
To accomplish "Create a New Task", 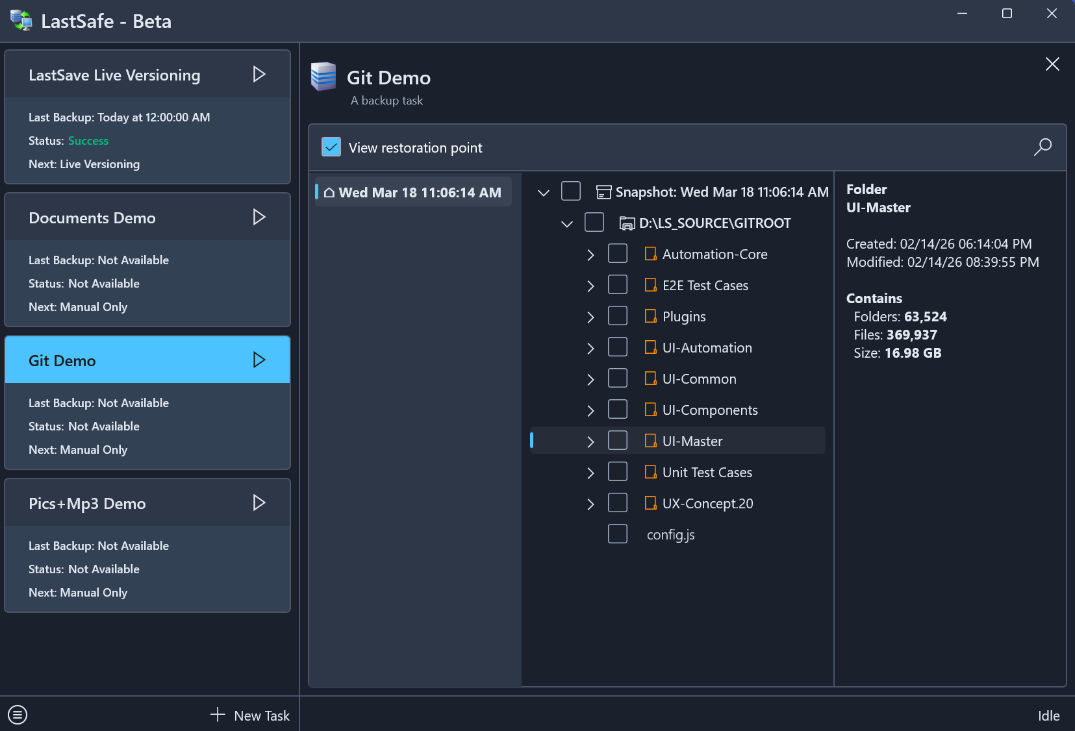I will (x=250, y=715).
